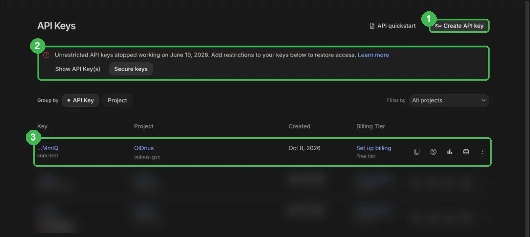Click the API Keys page heading
The image size is (530, 237).
pos(57,26)
